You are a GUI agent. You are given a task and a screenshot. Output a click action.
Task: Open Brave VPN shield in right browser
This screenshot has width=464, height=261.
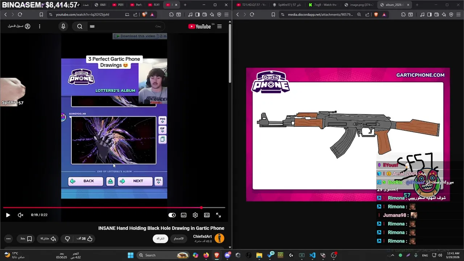(x=451, y=14)
